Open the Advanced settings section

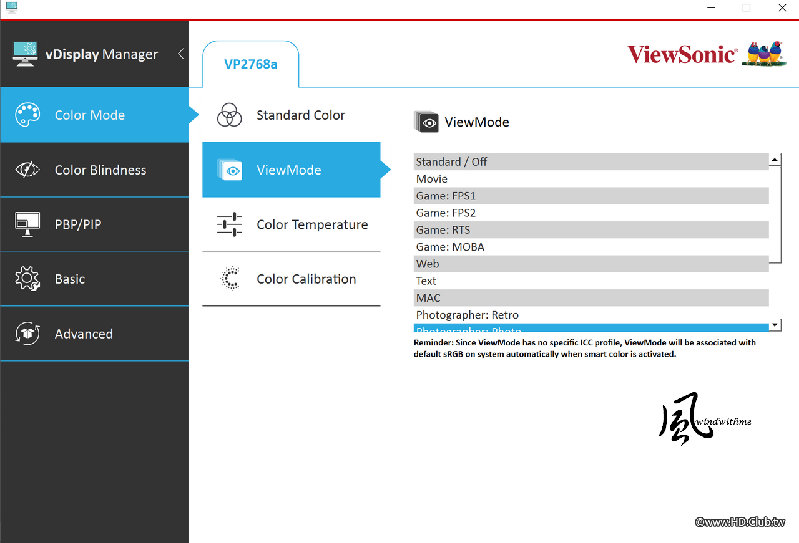point(94,334)
